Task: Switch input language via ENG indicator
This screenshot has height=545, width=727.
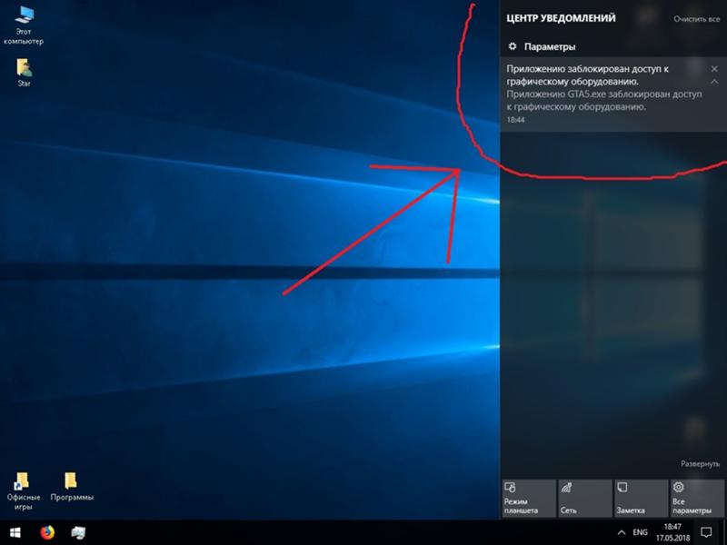Action: (x=641, y=532)
